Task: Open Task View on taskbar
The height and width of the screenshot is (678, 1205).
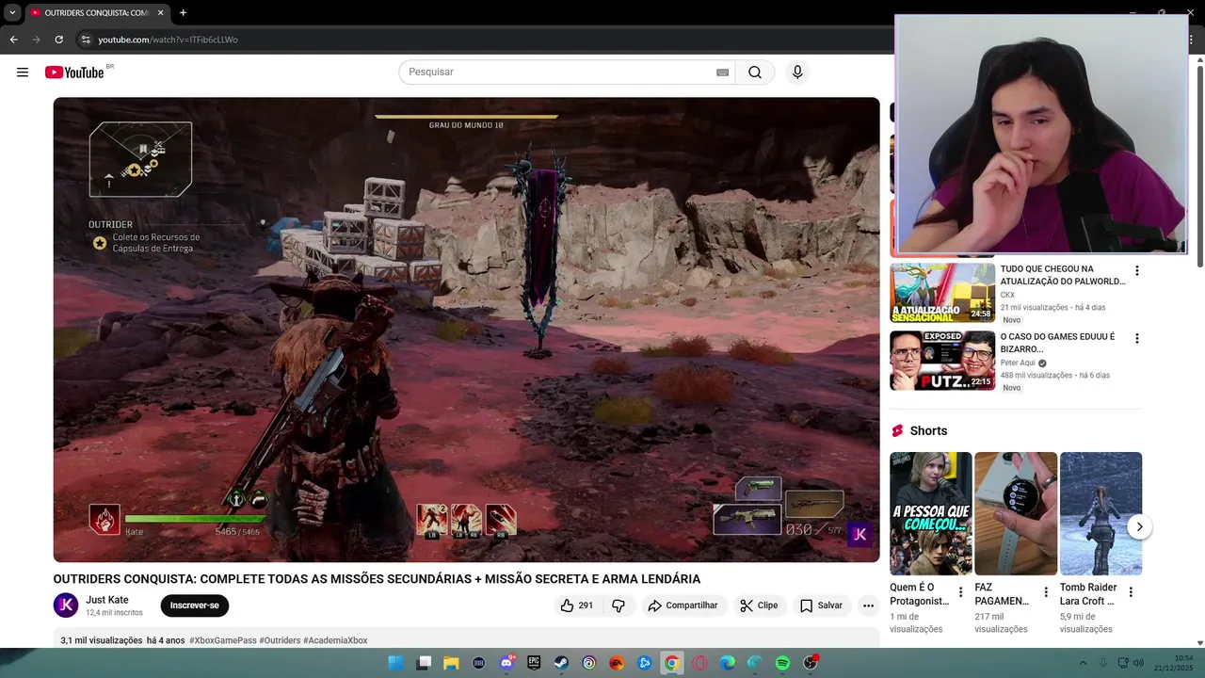Action: [x=424, y=663]
